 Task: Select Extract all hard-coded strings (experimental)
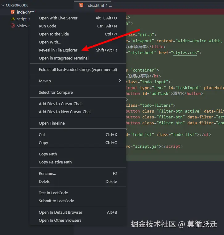tap(78, 69)
